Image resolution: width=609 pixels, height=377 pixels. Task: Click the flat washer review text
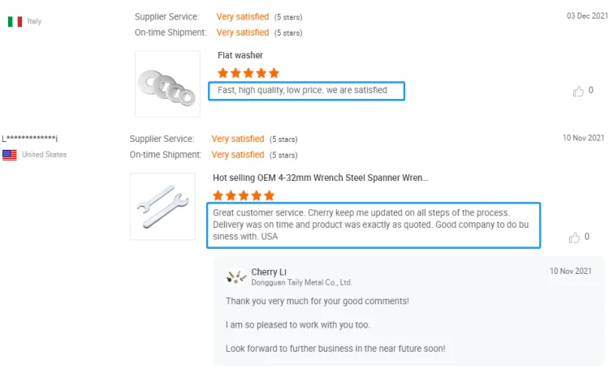click(302, 90)
